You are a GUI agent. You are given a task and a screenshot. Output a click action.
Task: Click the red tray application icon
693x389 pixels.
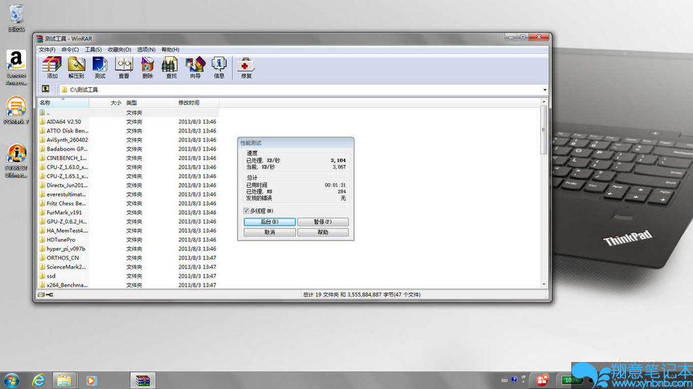[542, 380]
